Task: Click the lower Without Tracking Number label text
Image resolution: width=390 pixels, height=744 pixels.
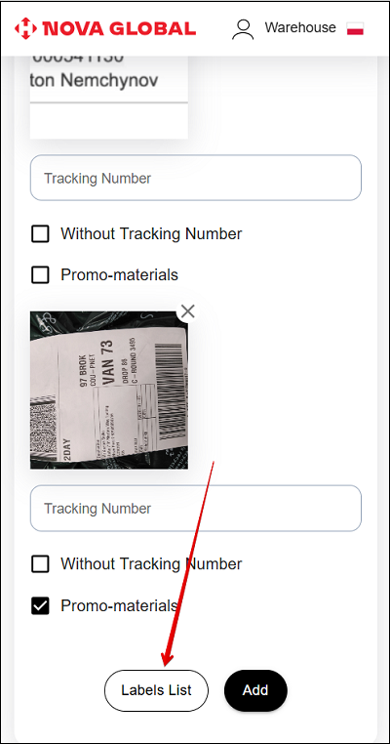Action: click(151, 564)
